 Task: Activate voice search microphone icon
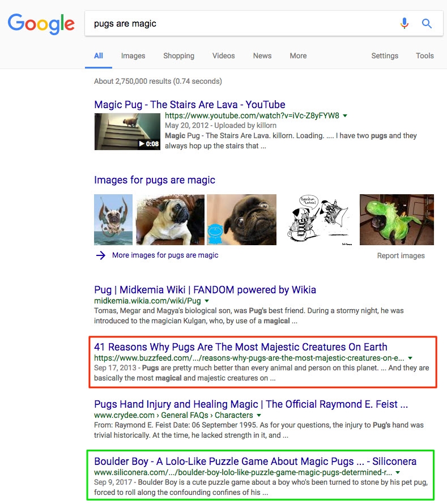tap(404, 23)
